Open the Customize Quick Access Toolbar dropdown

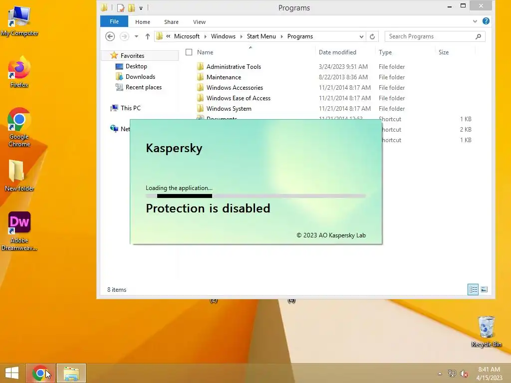coord(141,8)
